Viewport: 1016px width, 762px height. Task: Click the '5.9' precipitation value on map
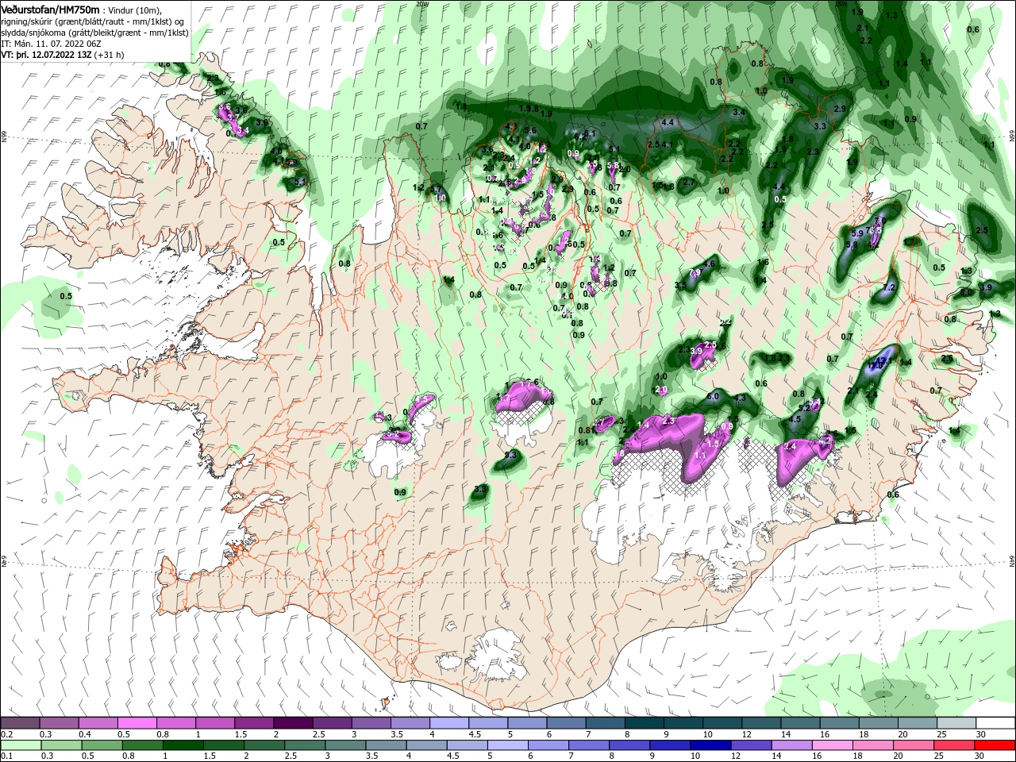coord(856,233)
